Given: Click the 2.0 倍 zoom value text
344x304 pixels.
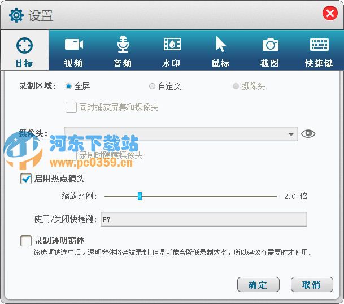Looking at the screenshot, I should click(x=296, y=196).
